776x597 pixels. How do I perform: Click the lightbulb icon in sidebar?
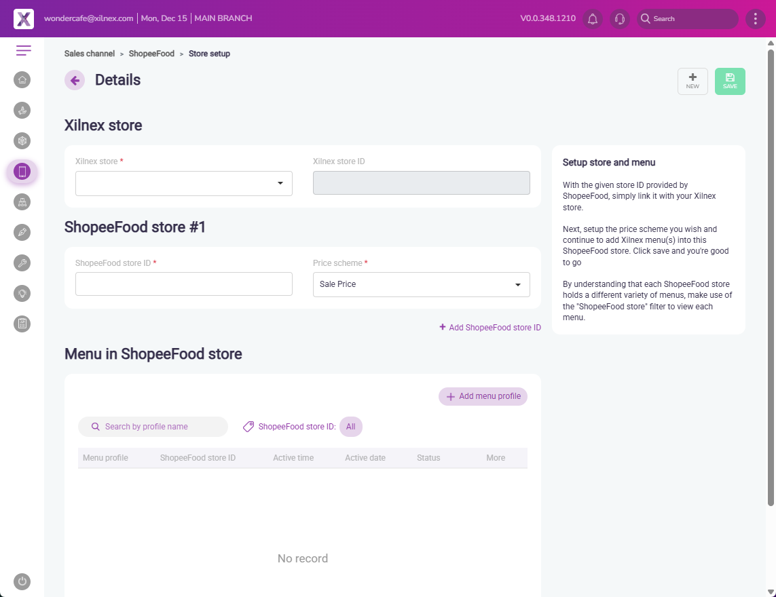point(22,293)
